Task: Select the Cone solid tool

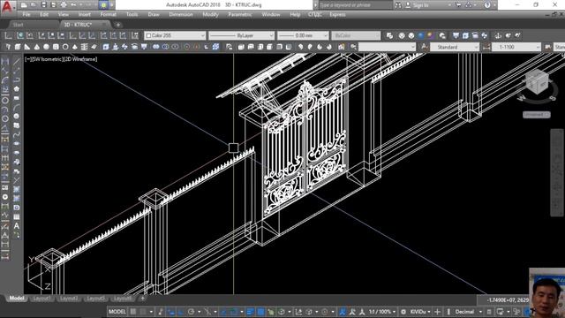Action: pos(37,47)
